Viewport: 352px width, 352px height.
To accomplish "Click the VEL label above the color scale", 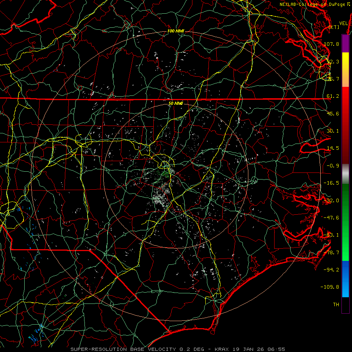I will pos(344,23).
